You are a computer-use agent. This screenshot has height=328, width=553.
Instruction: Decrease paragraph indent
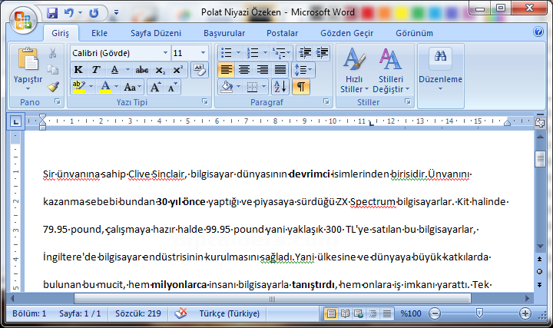point(305,53)
